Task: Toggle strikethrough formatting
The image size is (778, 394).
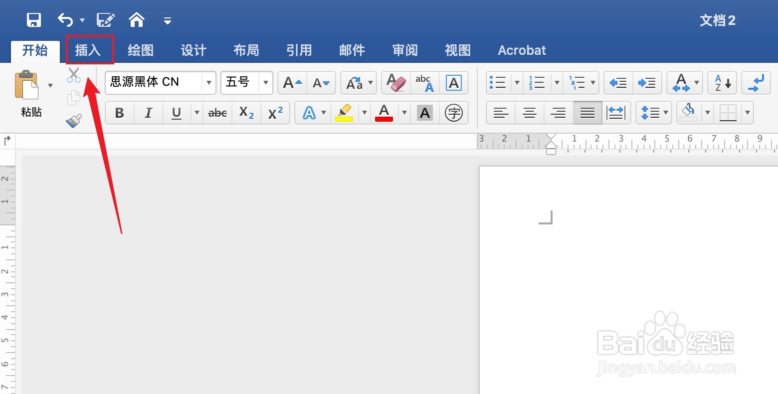Action: click(217, 113)
